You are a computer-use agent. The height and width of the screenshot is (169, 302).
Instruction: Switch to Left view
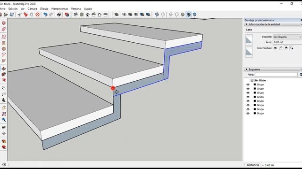click(x=106, y=15)
